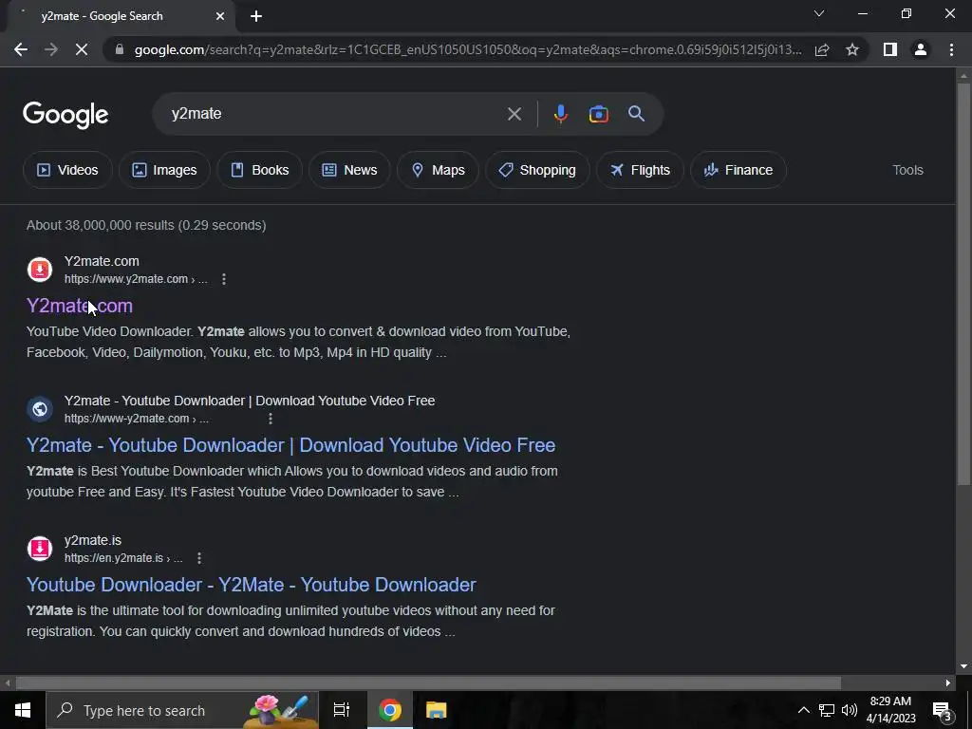972x729 pixels.
Task: Focus the y2mate search input field
Action: tap(335, 114)
